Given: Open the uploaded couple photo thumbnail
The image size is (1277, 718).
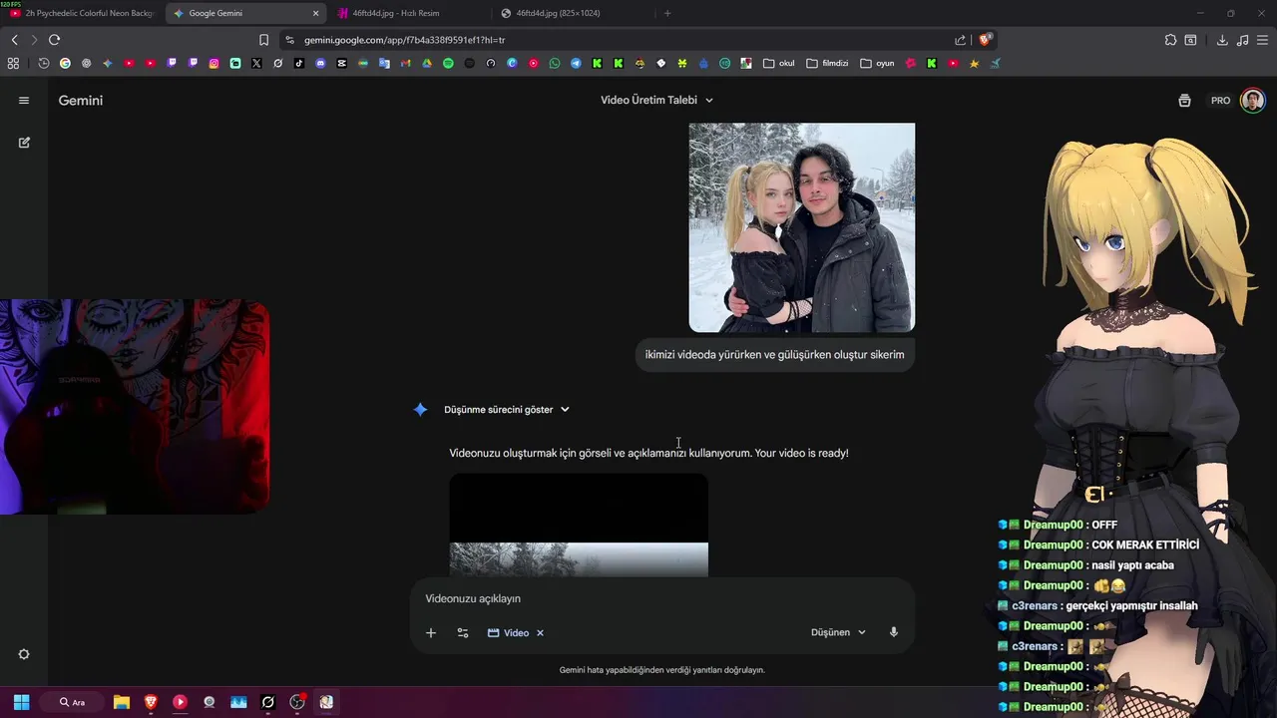Looking at the screenshot, I should coord(802,227).
